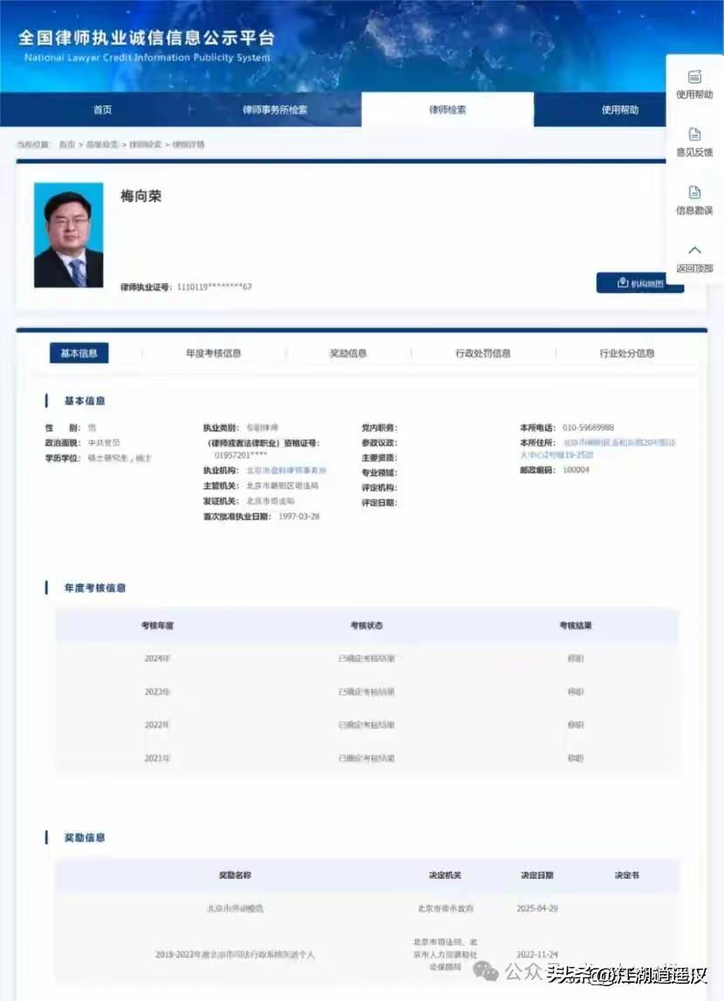724x1001 pixels.
Task: Click the 2022年 assessment row year
Action: tap(157, 725)
